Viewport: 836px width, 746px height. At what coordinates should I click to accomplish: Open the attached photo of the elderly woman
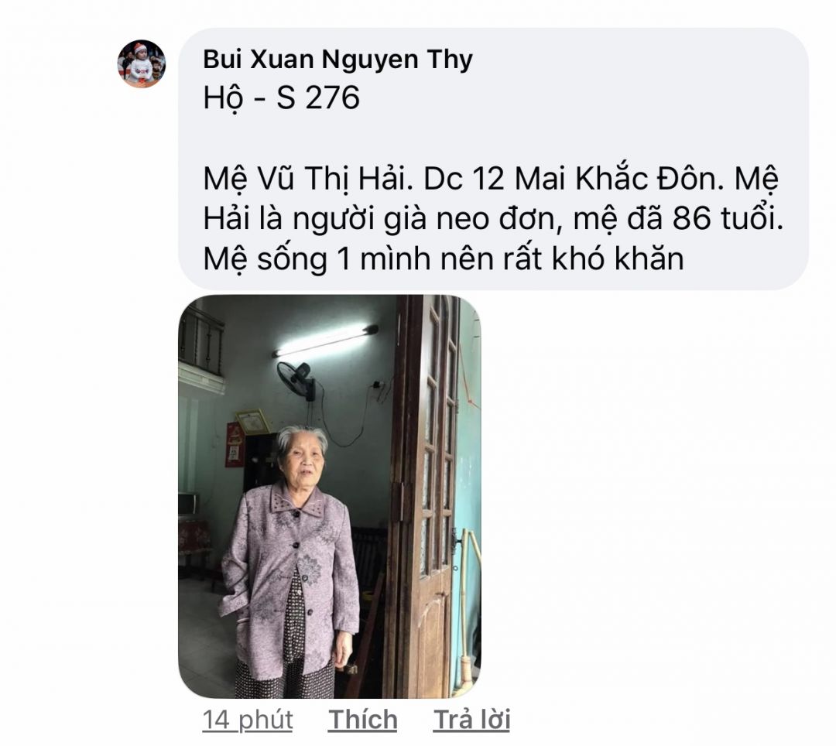tap(330, 496)
